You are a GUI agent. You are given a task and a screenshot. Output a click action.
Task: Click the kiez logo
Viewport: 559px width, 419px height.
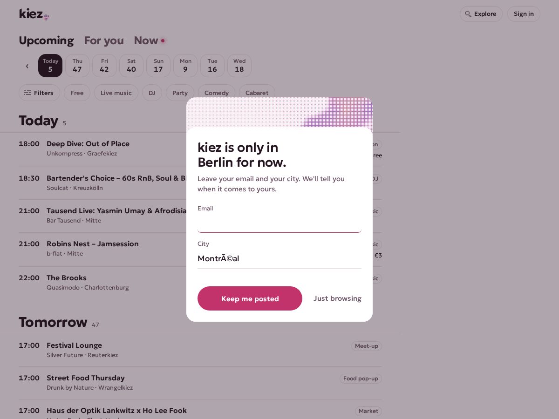[x=34, y=14]
